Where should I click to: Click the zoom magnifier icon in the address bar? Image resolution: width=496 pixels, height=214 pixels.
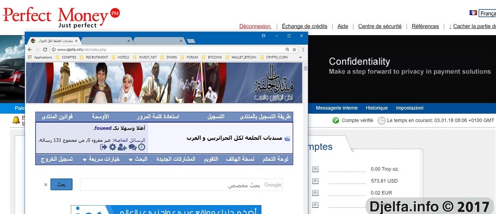[287, 50]
